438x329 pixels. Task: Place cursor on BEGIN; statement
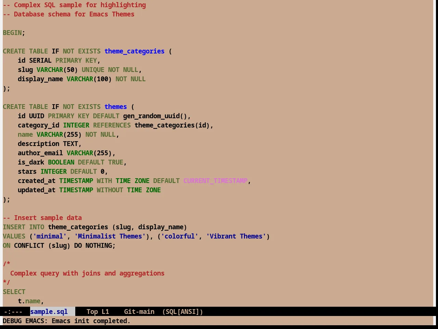pos(14,33)
